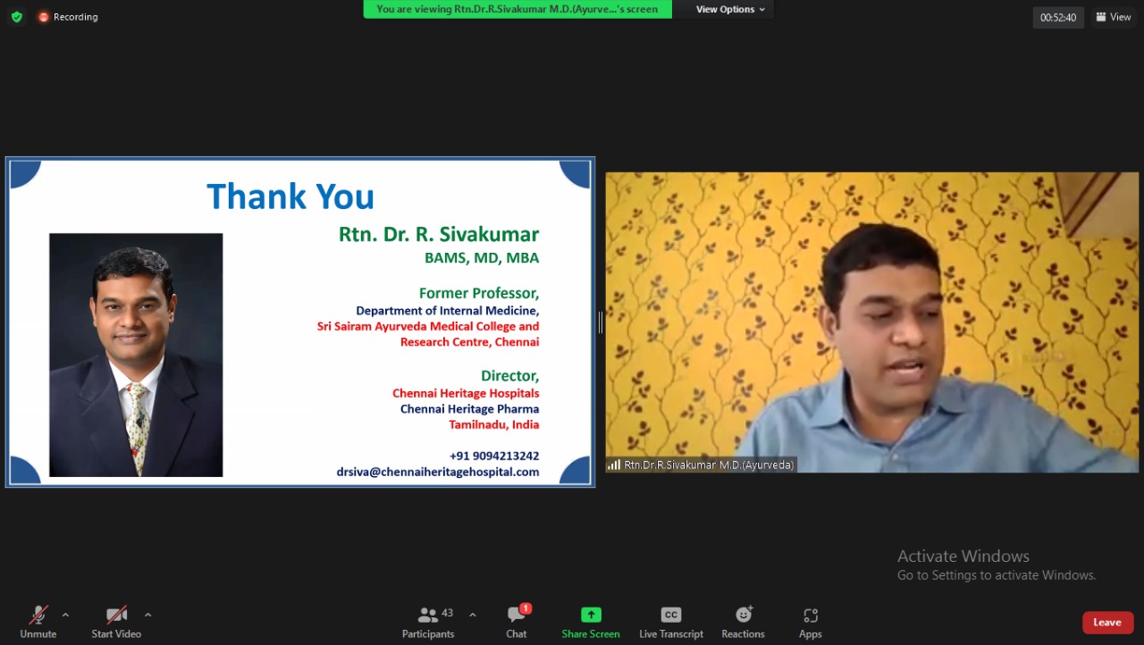This screenshot has height=645, width=1144.
Task: Leave the meeting
Action: click(x=1107, y=623)
